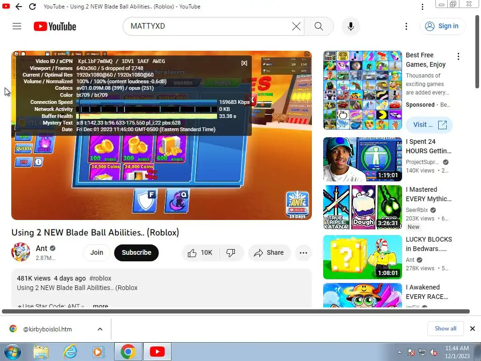This screenshot has width=481, height=361.
Task: Open YouTube settings three-dot menu
Action: (x=406, y=26)
